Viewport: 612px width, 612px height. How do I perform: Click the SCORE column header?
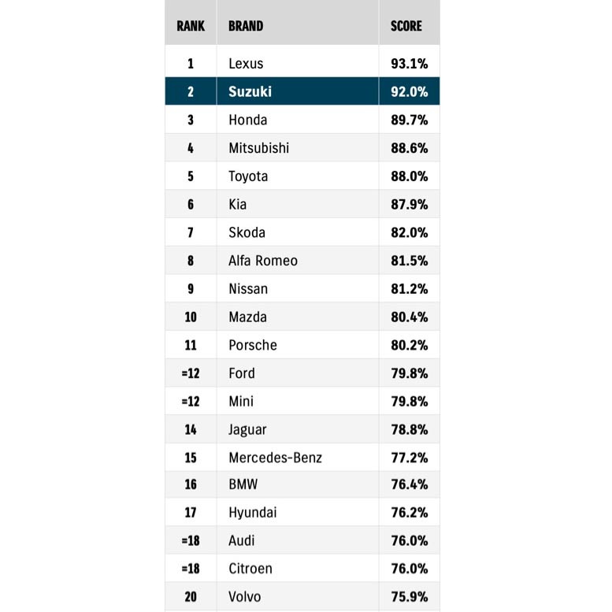406,26
